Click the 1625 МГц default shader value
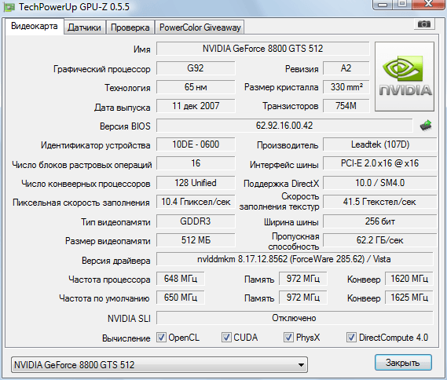 pos(409,298)
